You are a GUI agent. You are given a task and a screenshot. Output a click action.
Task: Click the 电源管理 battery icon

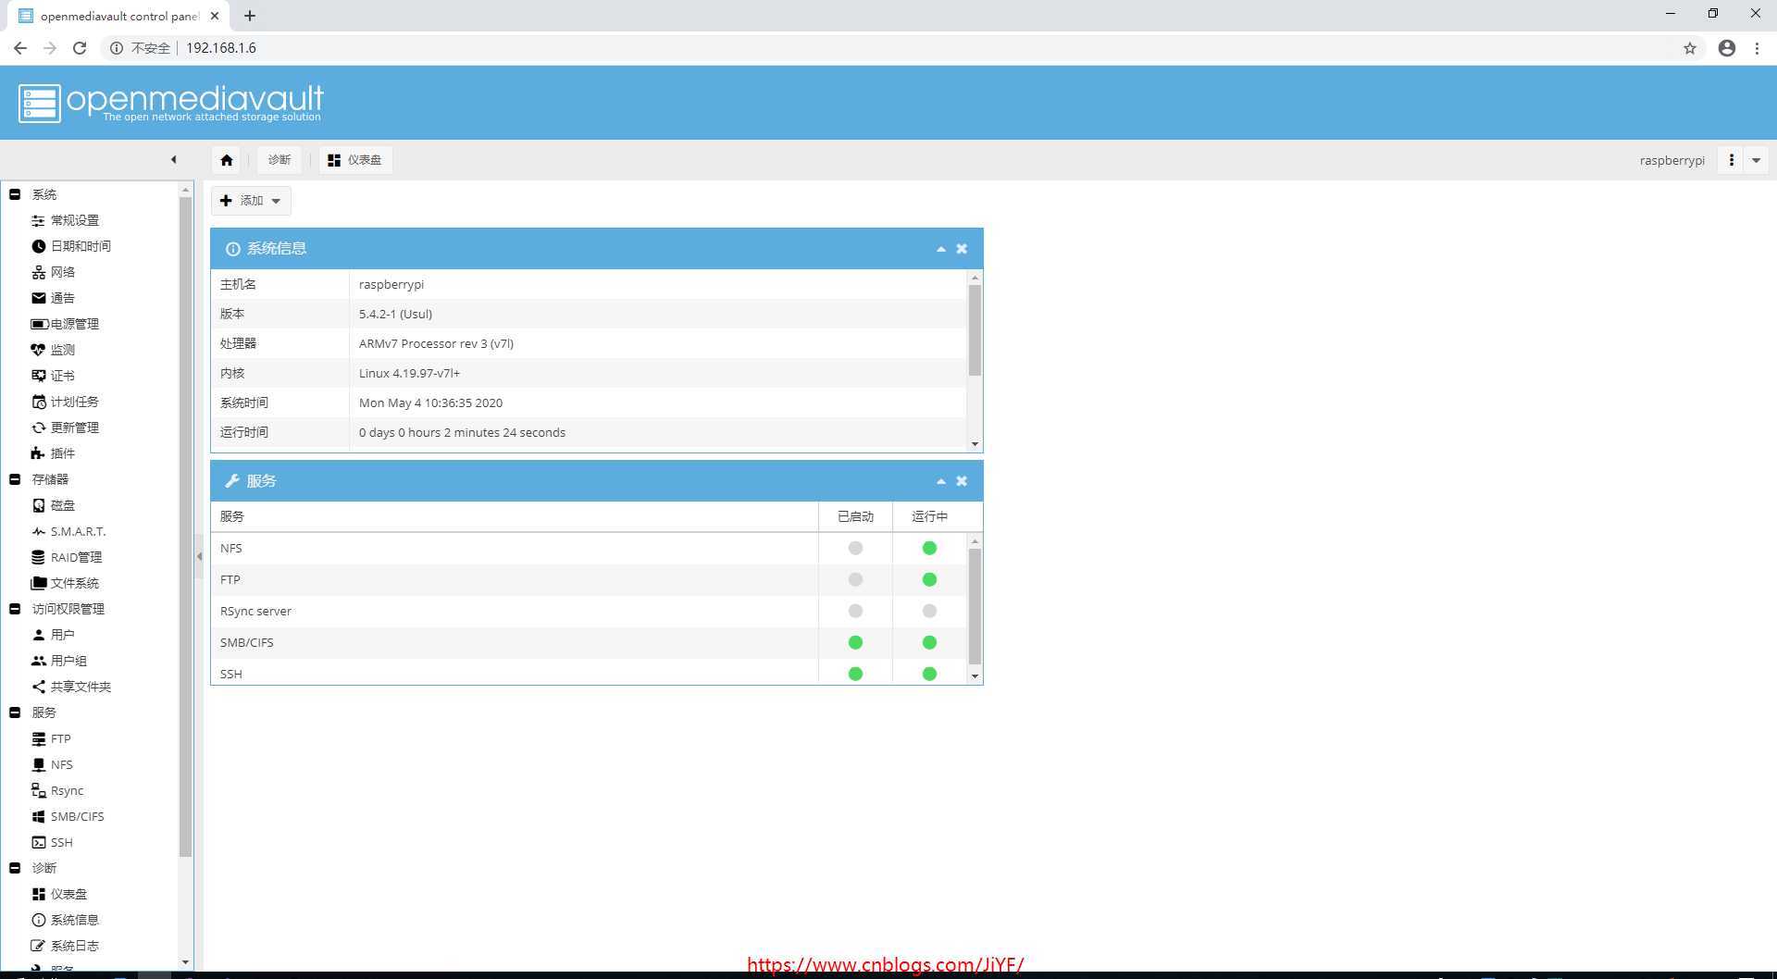pyautogui.click(x=39, y=324)
